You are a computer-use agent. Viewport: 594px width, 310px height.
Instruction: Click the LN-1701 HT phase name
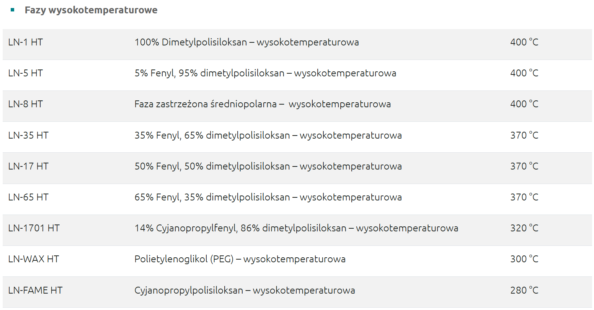coord(34,228)
